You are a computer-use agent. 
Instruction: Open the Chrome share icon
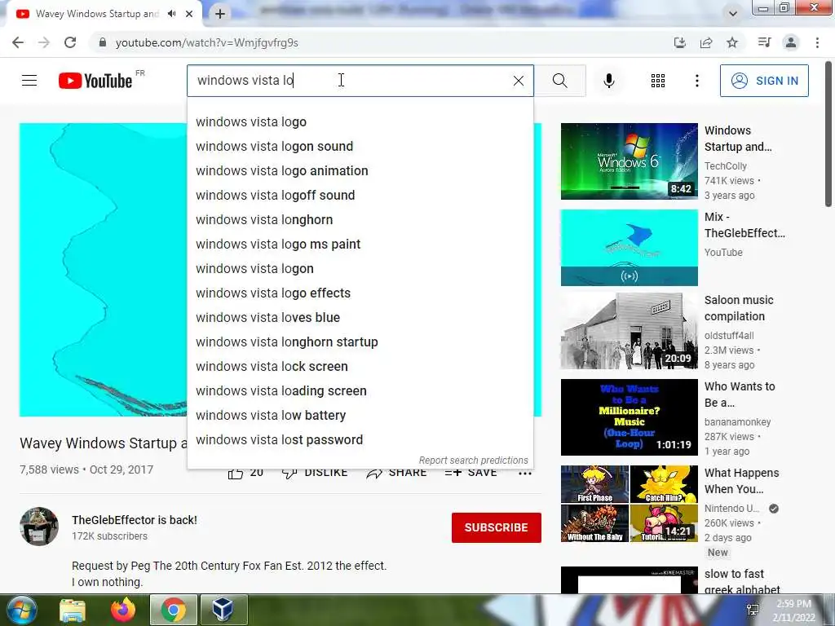click(706, 42)
